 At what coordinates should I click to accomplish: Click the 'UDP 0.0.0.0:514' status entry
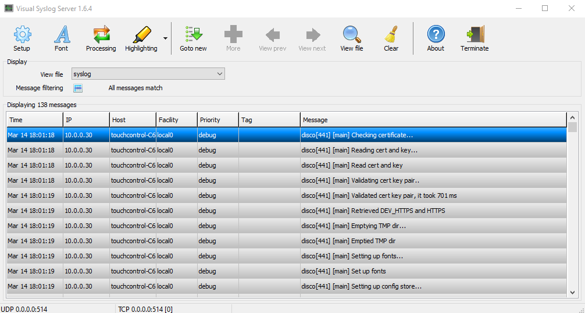(24, 309)
